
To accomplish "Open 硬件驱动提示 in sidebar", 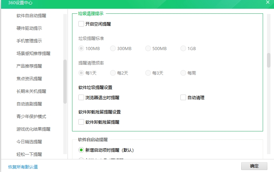I will coord(29,28).
